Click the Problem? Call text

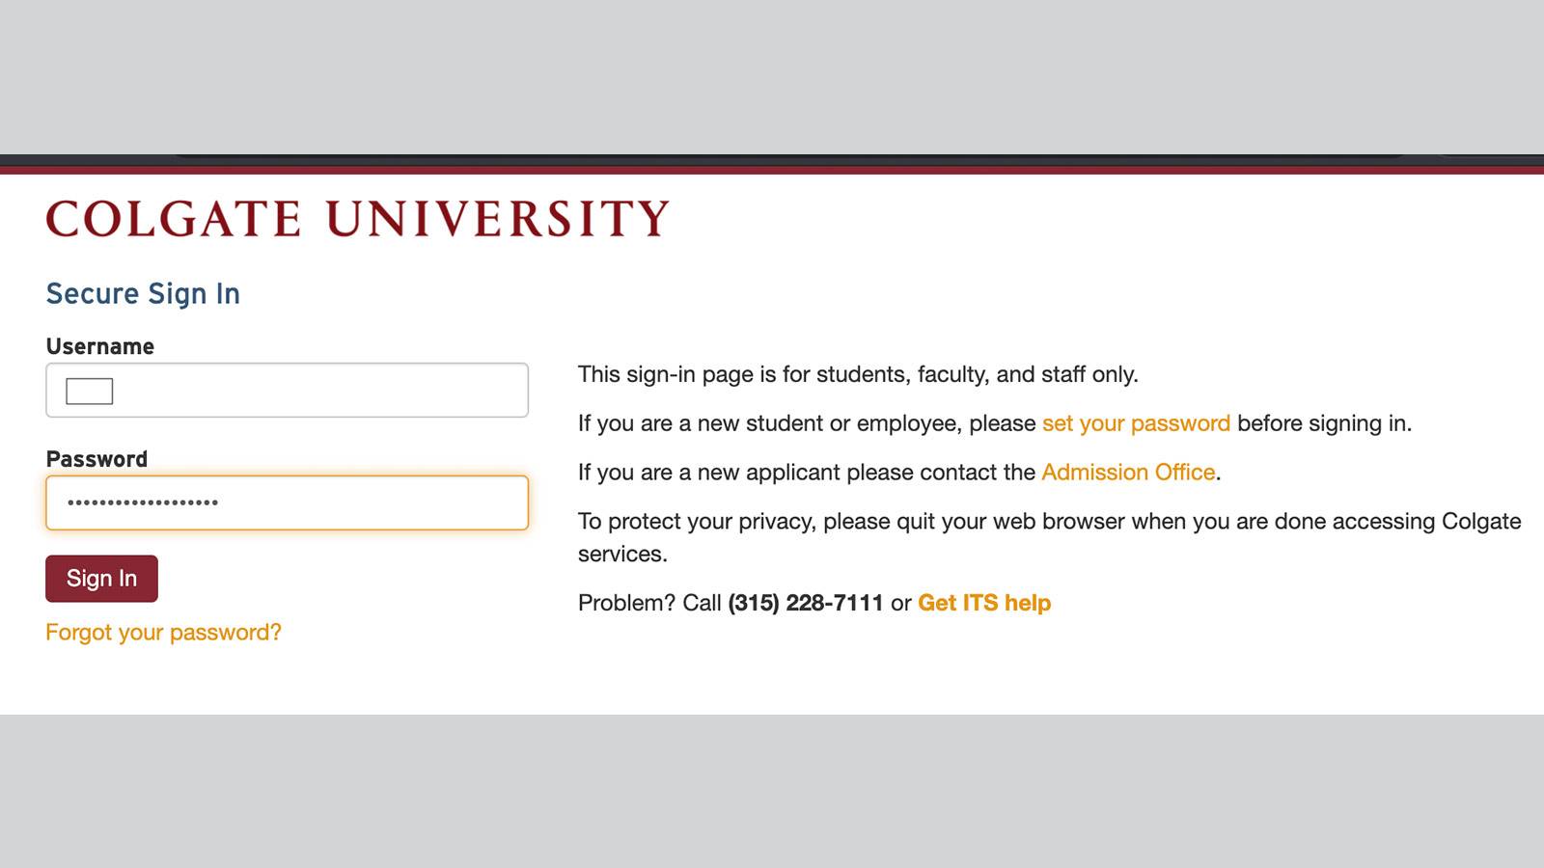tap(649, 603)
